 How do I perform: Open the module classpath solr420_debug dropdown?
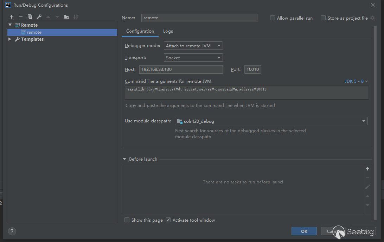271,121
